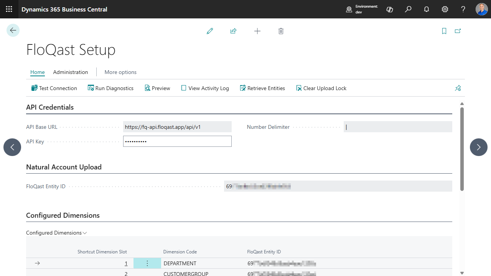The height and width of the screenshot is (276, 491).
Task: Click Run Diagnostics action
Action: (x=110, y=88)
